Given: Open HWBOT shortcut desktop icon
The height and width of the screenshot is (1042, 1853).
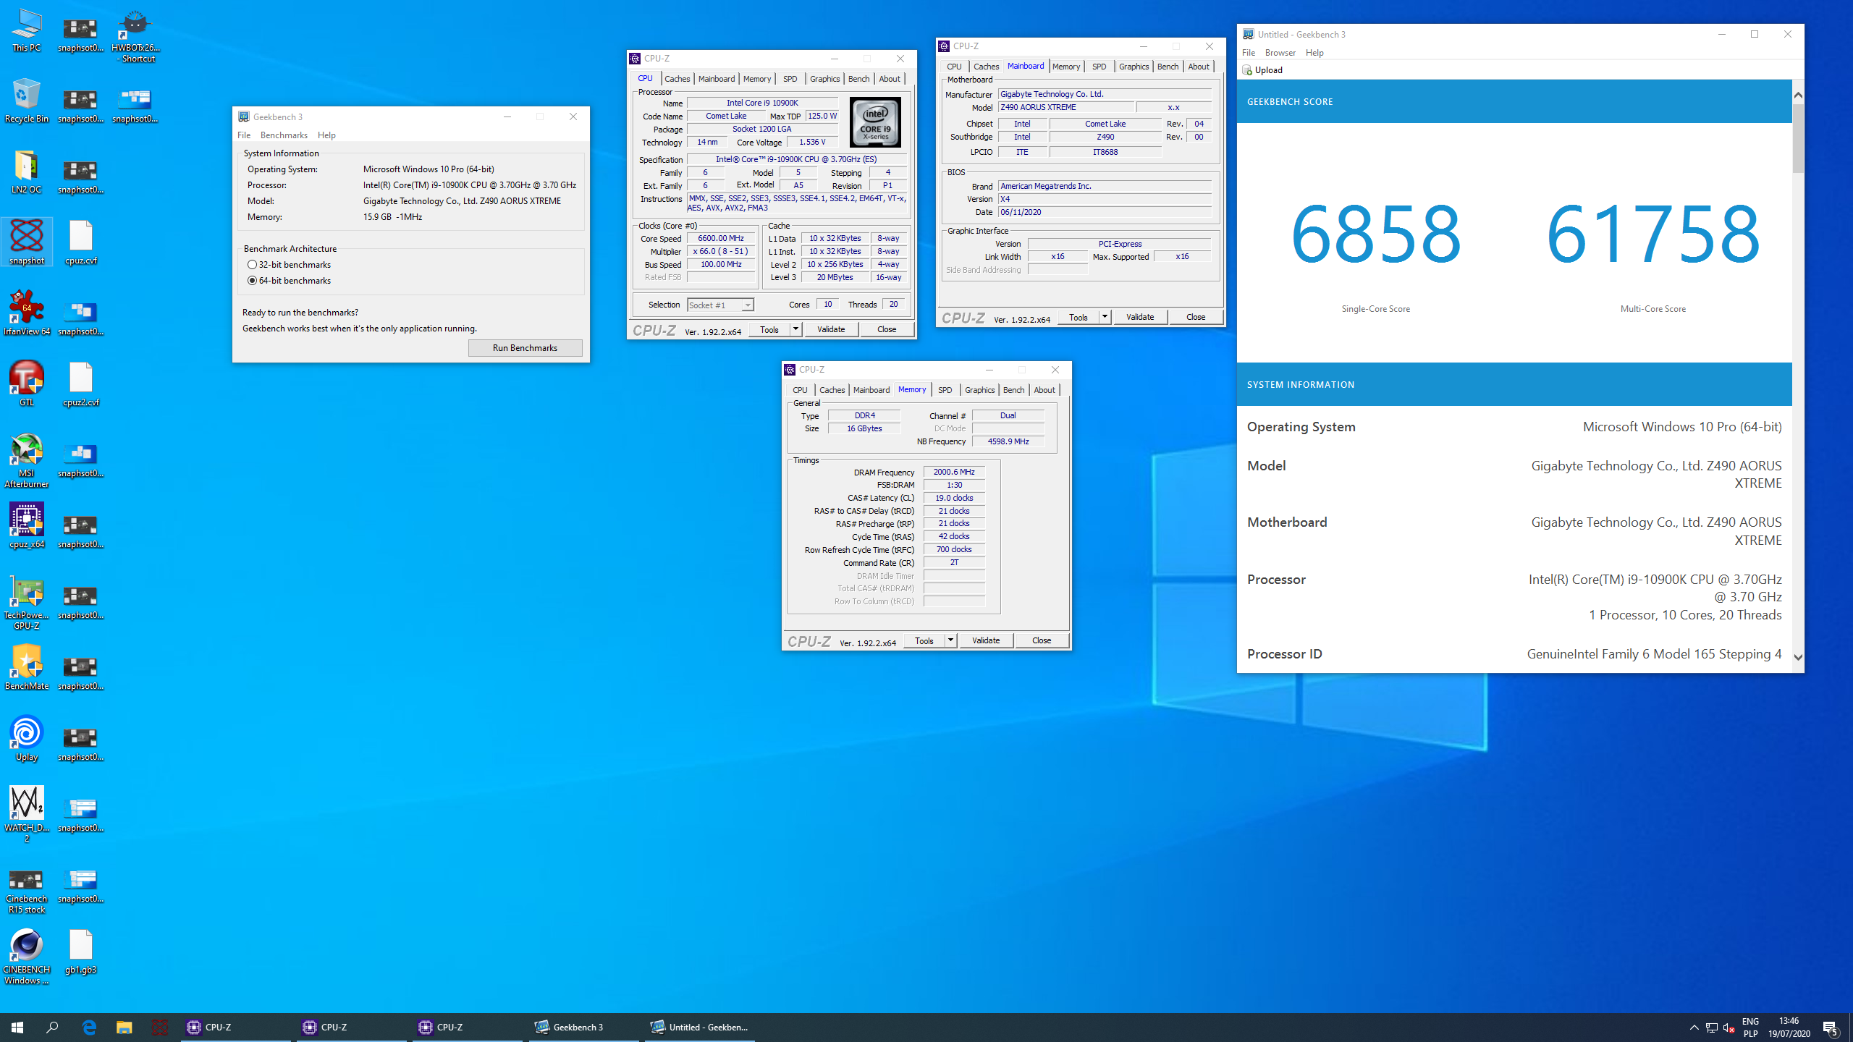Looking at the screenshot, I should (135, 36).
